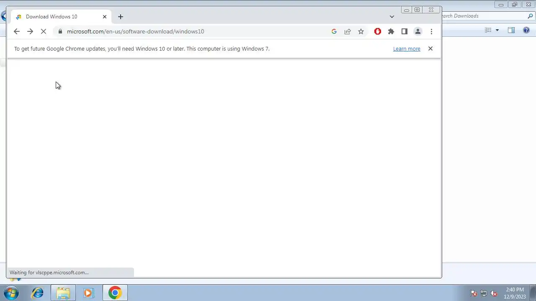Screen dimensions: 536x301
Task: Launch Internet Explorer from the taskbar
Action: pos(38,293)
